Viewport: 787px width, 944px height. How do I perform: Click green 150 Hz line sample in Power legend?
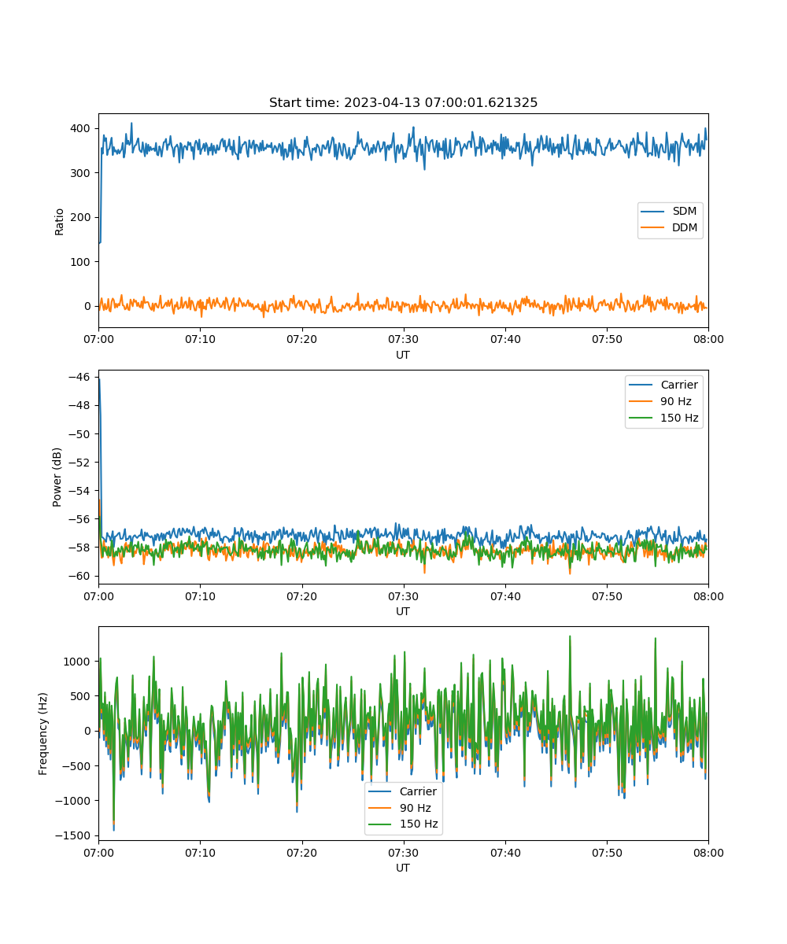[x=641, y=418]
